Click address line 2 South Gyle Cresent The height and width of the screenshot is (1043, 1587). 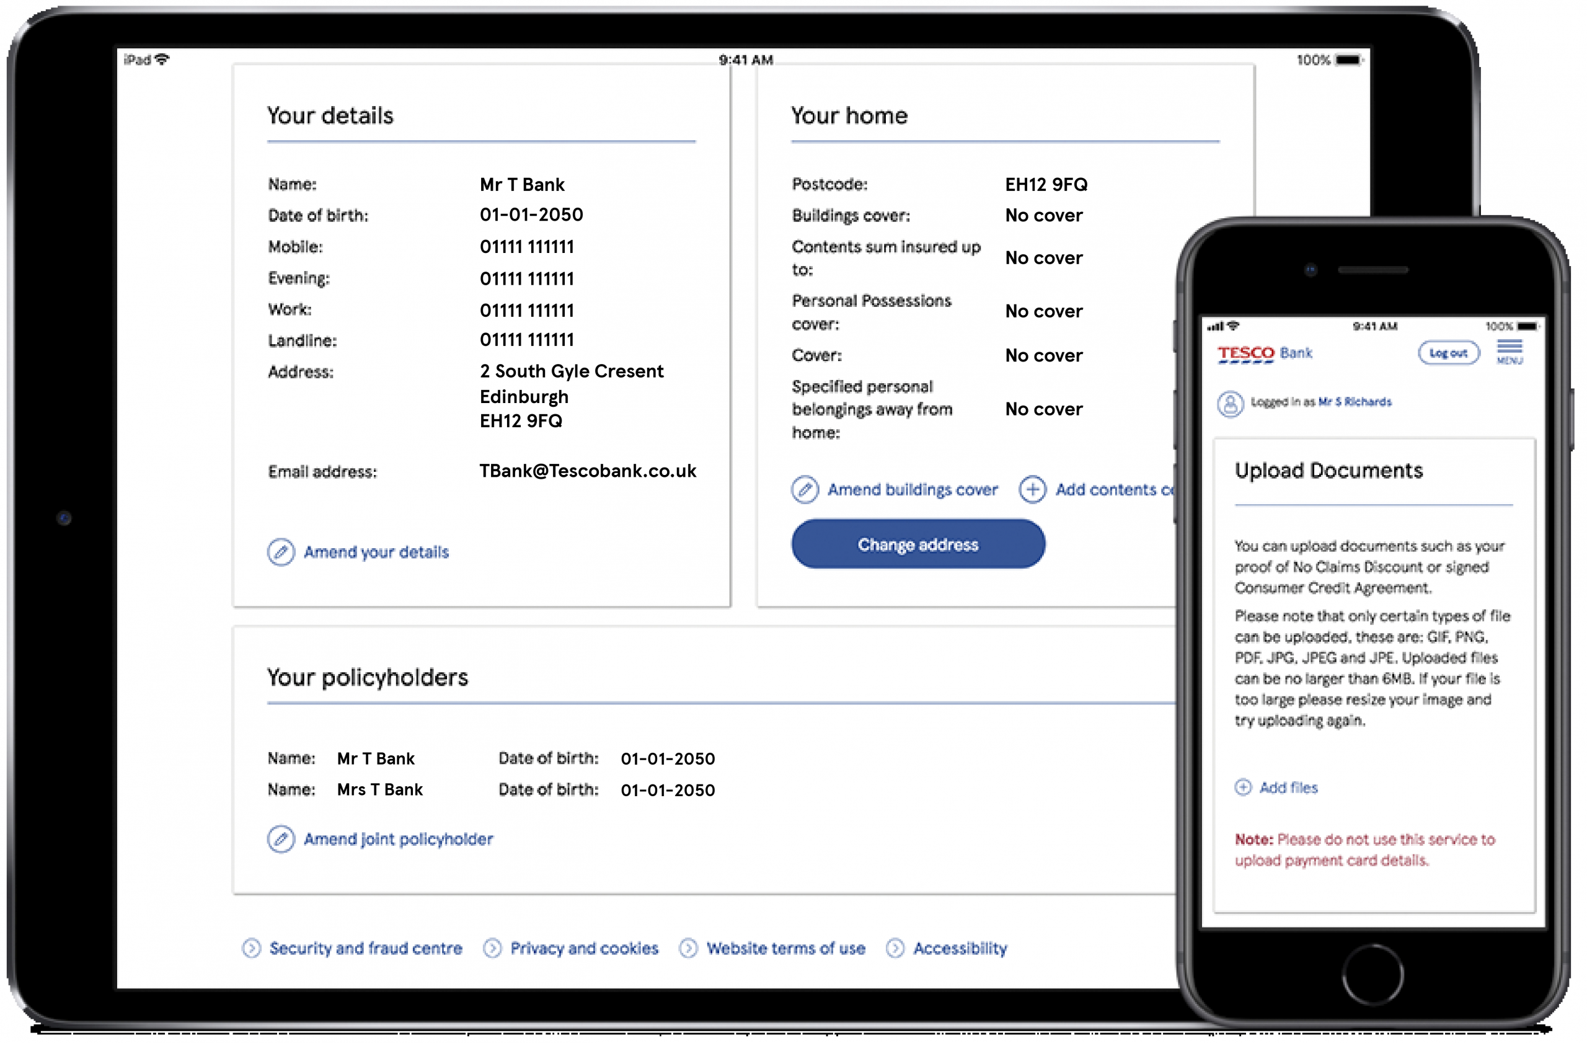[573, 371]
